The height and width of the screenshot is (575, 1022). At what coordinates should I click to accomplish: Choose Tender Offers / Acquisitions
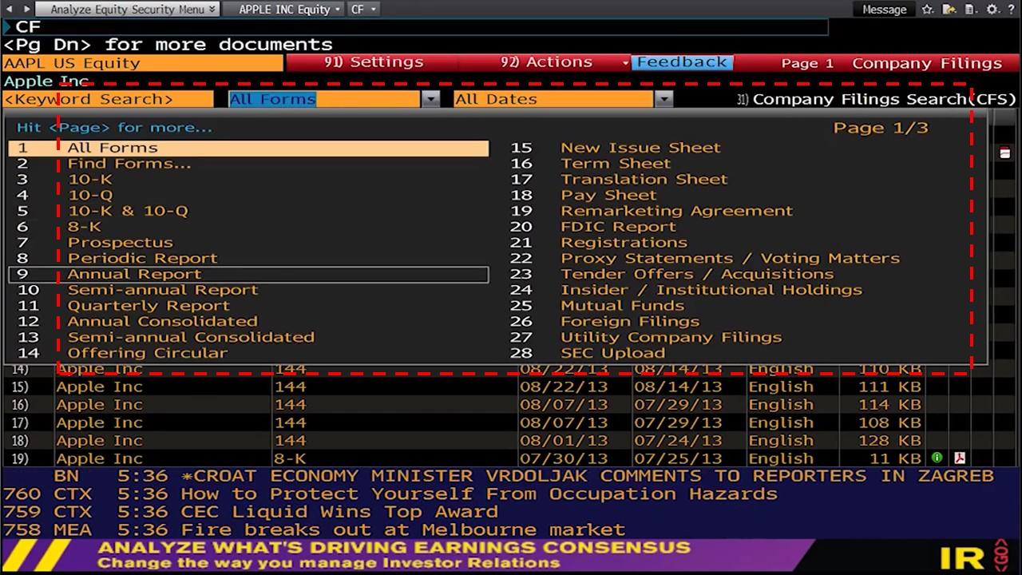(x=697, y=274)
